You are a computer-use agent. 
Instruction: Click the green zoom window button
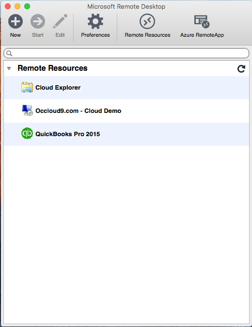point(27,6)
